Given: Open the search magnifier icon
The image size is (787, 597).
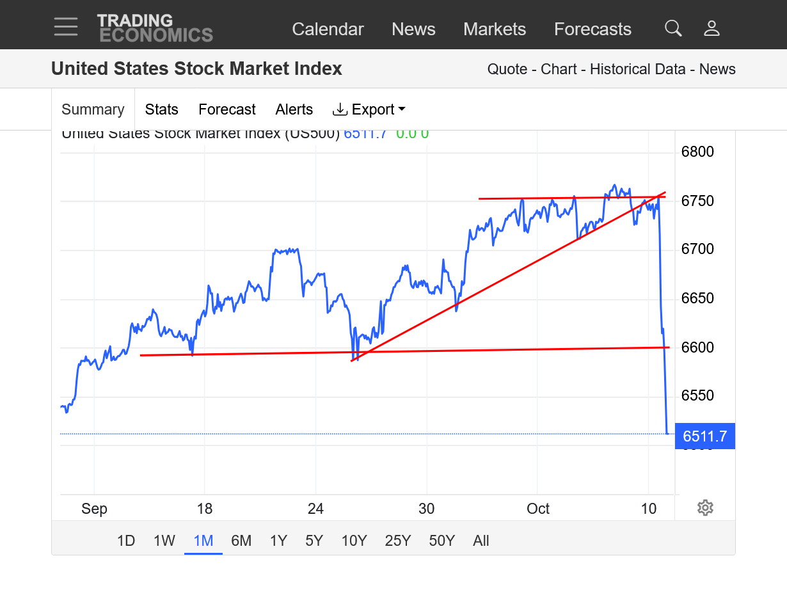Looking at the screenshot, I should coord(673,28).
